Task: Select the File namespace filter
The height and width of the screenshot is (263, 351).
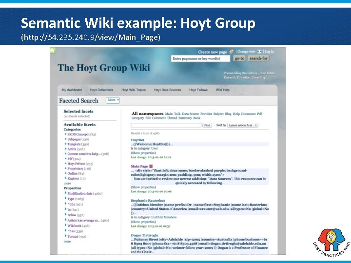Action: pyautogui.click(x=148, y=118)
